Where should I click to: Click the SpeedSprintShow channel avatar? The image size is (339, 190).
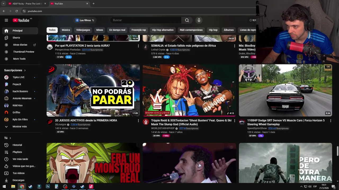[x=242, y=122]
